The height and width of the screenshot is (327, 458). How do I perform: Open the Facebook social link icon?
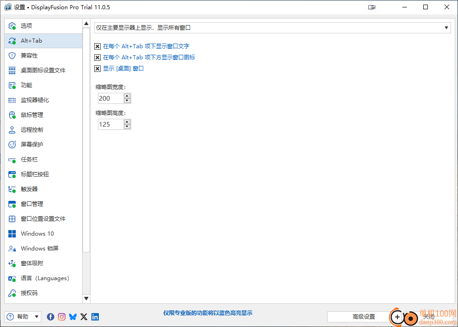point(51,316)
